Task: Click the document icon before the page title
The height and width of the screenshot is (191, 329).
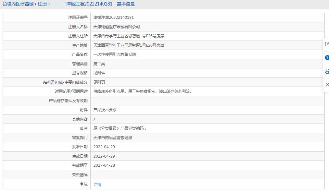Action: coord(5,4)
